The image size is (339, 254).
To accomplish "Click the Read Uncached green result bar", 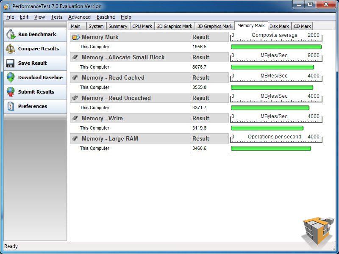I will click(x=270, y=108).
